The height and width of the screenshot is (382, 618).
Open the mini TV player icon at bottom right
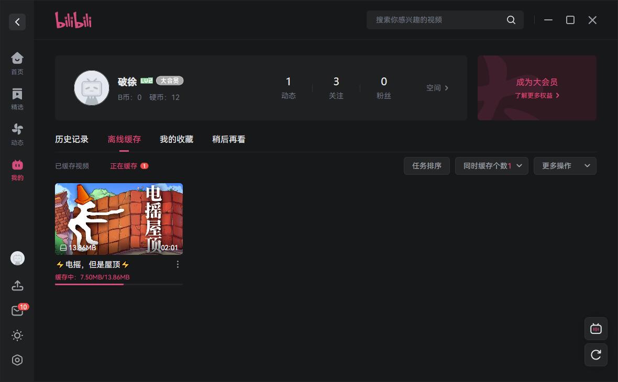pos(595,329)
